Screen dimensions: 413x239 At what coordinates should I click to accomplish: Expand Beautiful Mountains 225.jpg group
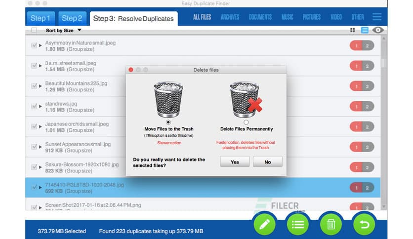41,86
